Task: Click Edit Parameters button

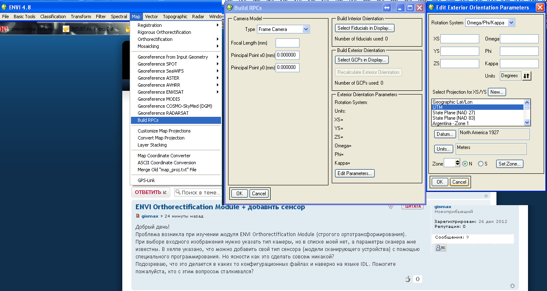Action: coord(354,173)
